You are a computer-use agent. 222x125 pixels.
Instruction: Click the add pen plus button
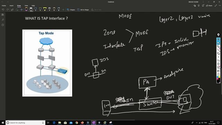[x=63, y=10]
